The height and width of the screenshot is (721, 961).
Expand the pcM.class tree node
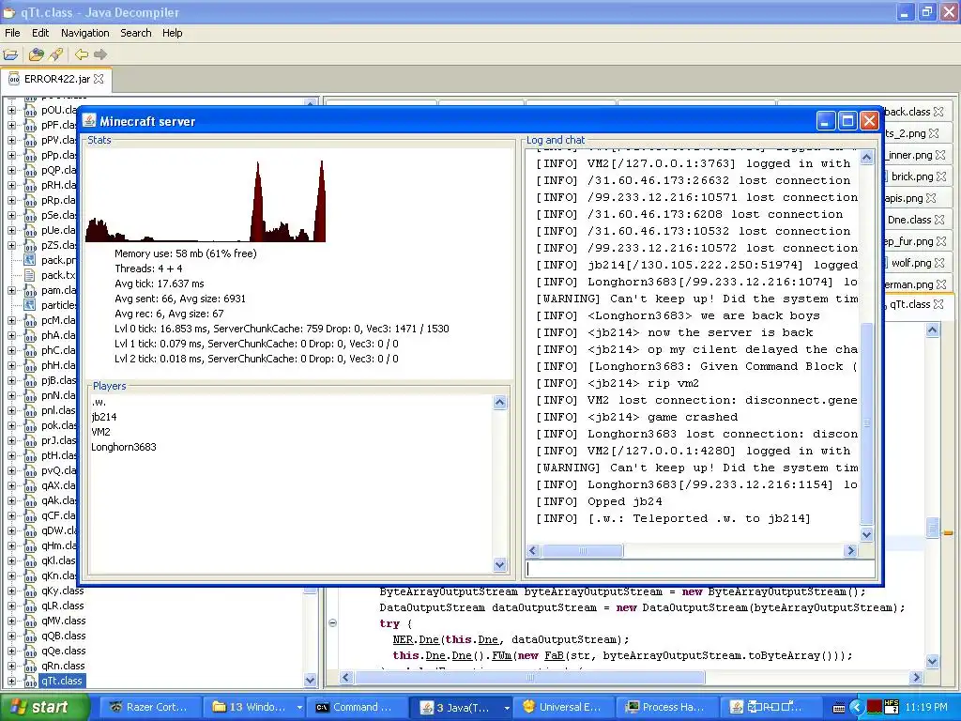click(11, 321)
